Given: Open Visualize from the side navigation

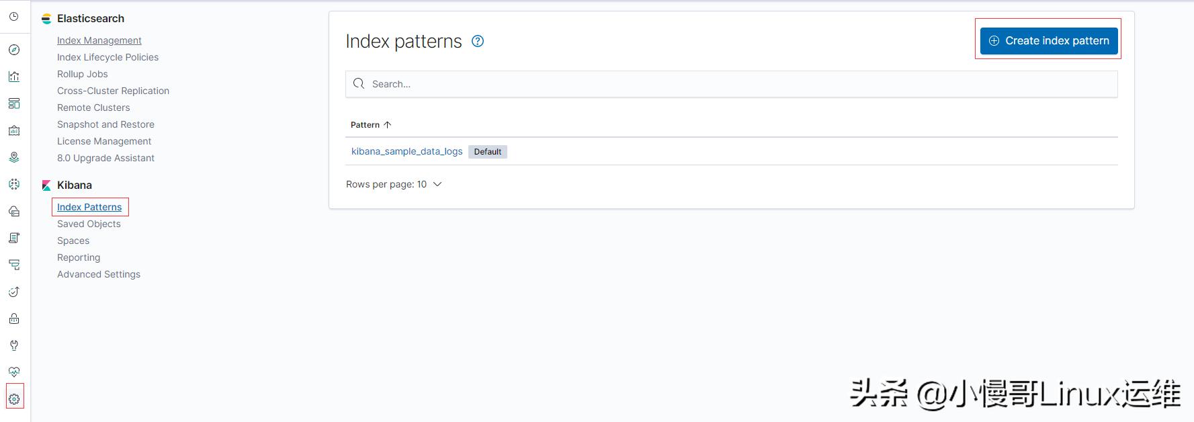Looking at the screenshot, I should (14, 77).
